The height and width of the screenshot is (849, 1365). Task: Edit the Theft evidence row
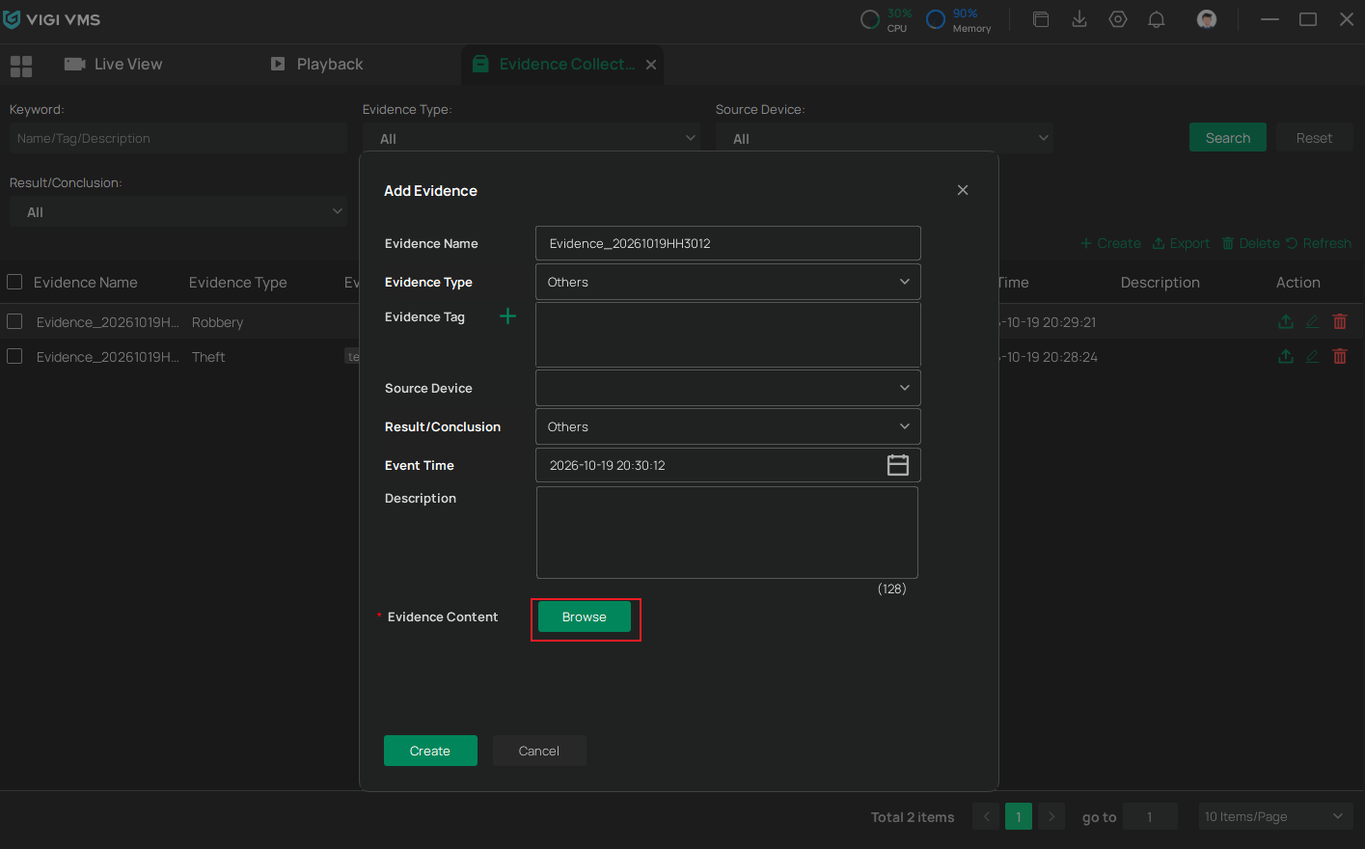pos(1313,357)
